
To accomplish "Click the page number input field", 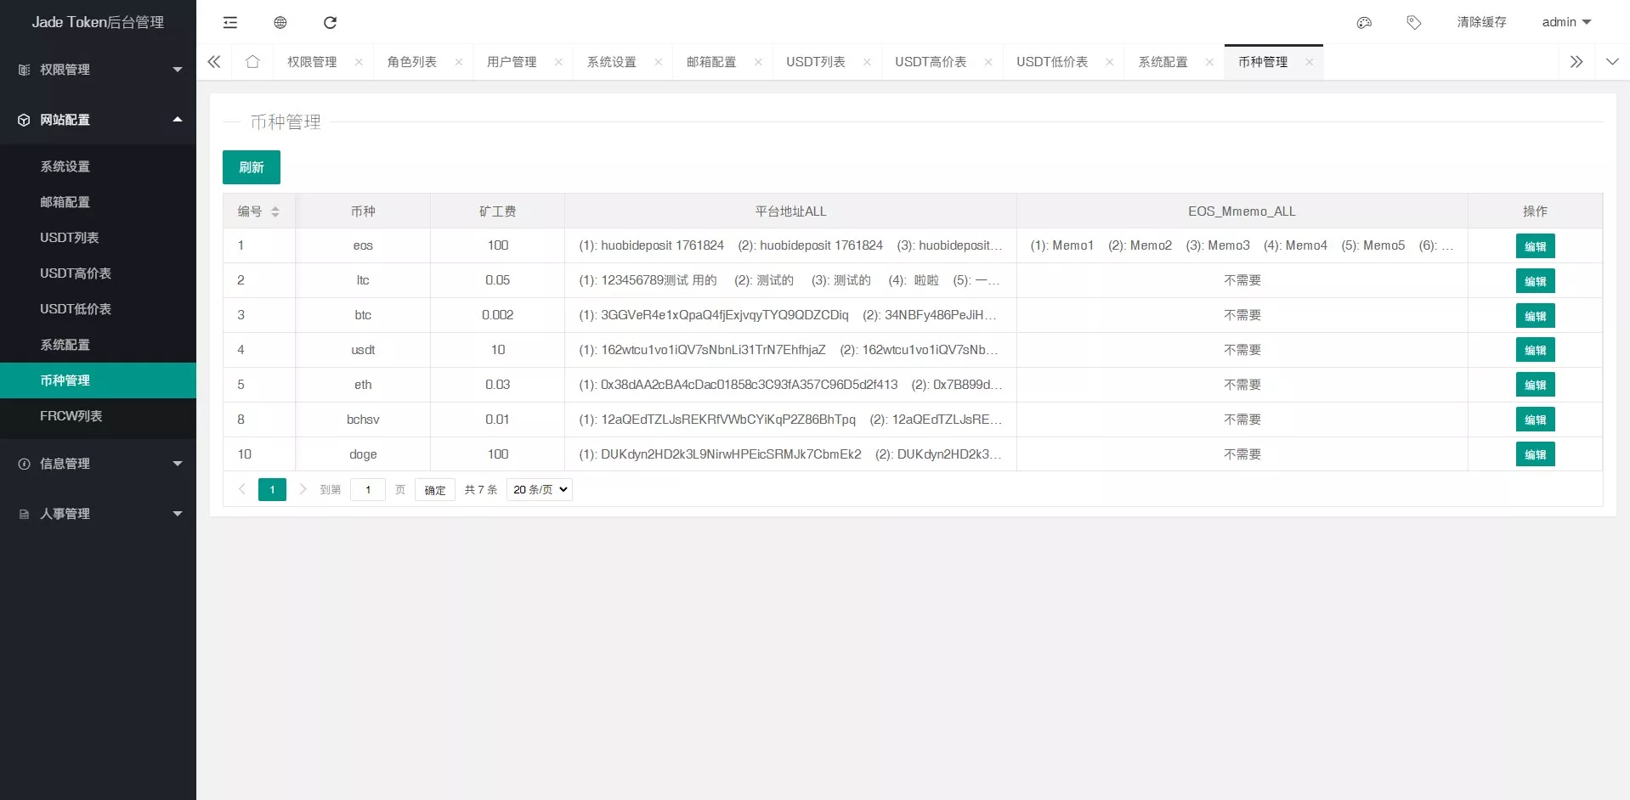I will click(x=368, y=489).
